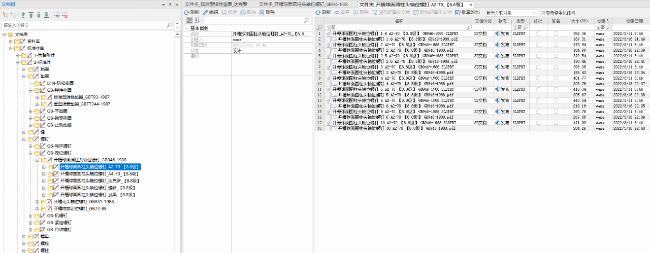
Task: Check the 红批 checkbox in row 1
Action: pos(538,33)
